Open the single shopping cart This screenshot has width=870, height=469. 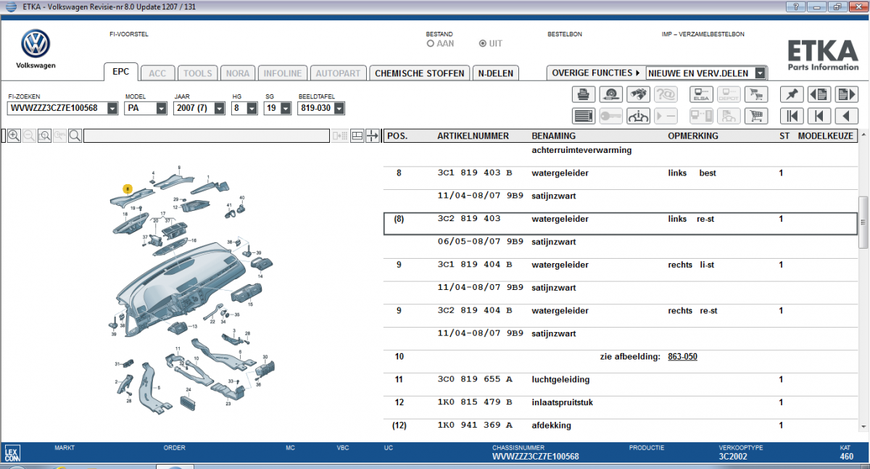(x=757, y=116)
